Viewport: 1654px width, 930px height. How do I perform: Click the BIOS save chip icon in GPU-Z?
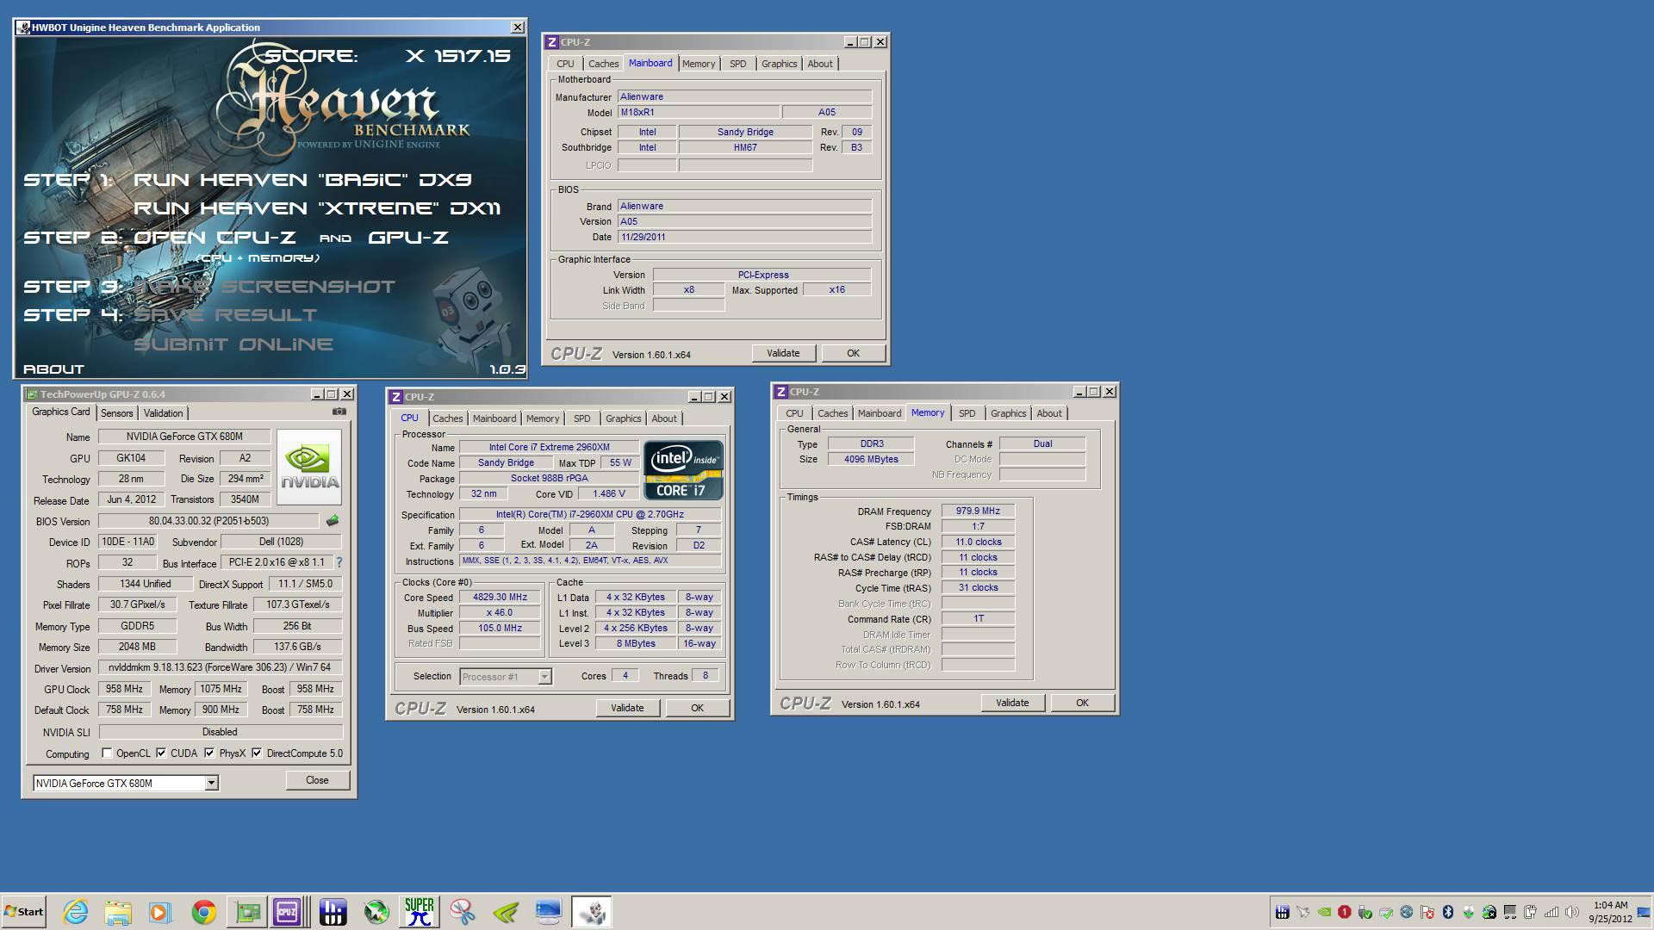[x=333, y=520]
